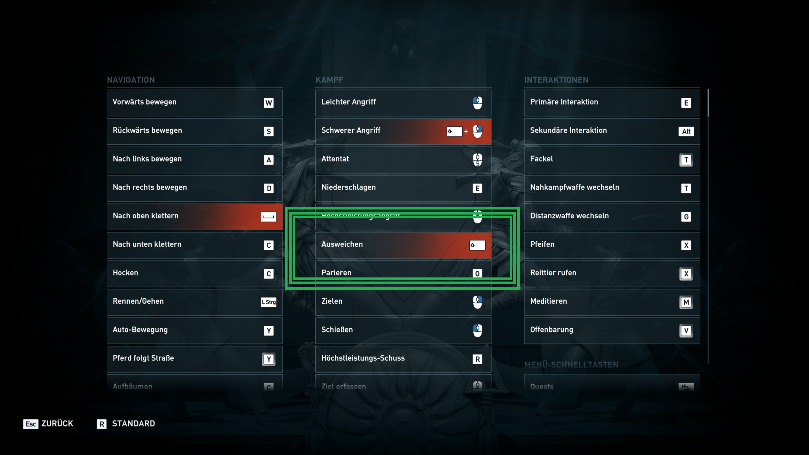The height and width of the screenshot is (455, 809).
Task: Click the Meditieren M key binding
Action: (686, 302)
